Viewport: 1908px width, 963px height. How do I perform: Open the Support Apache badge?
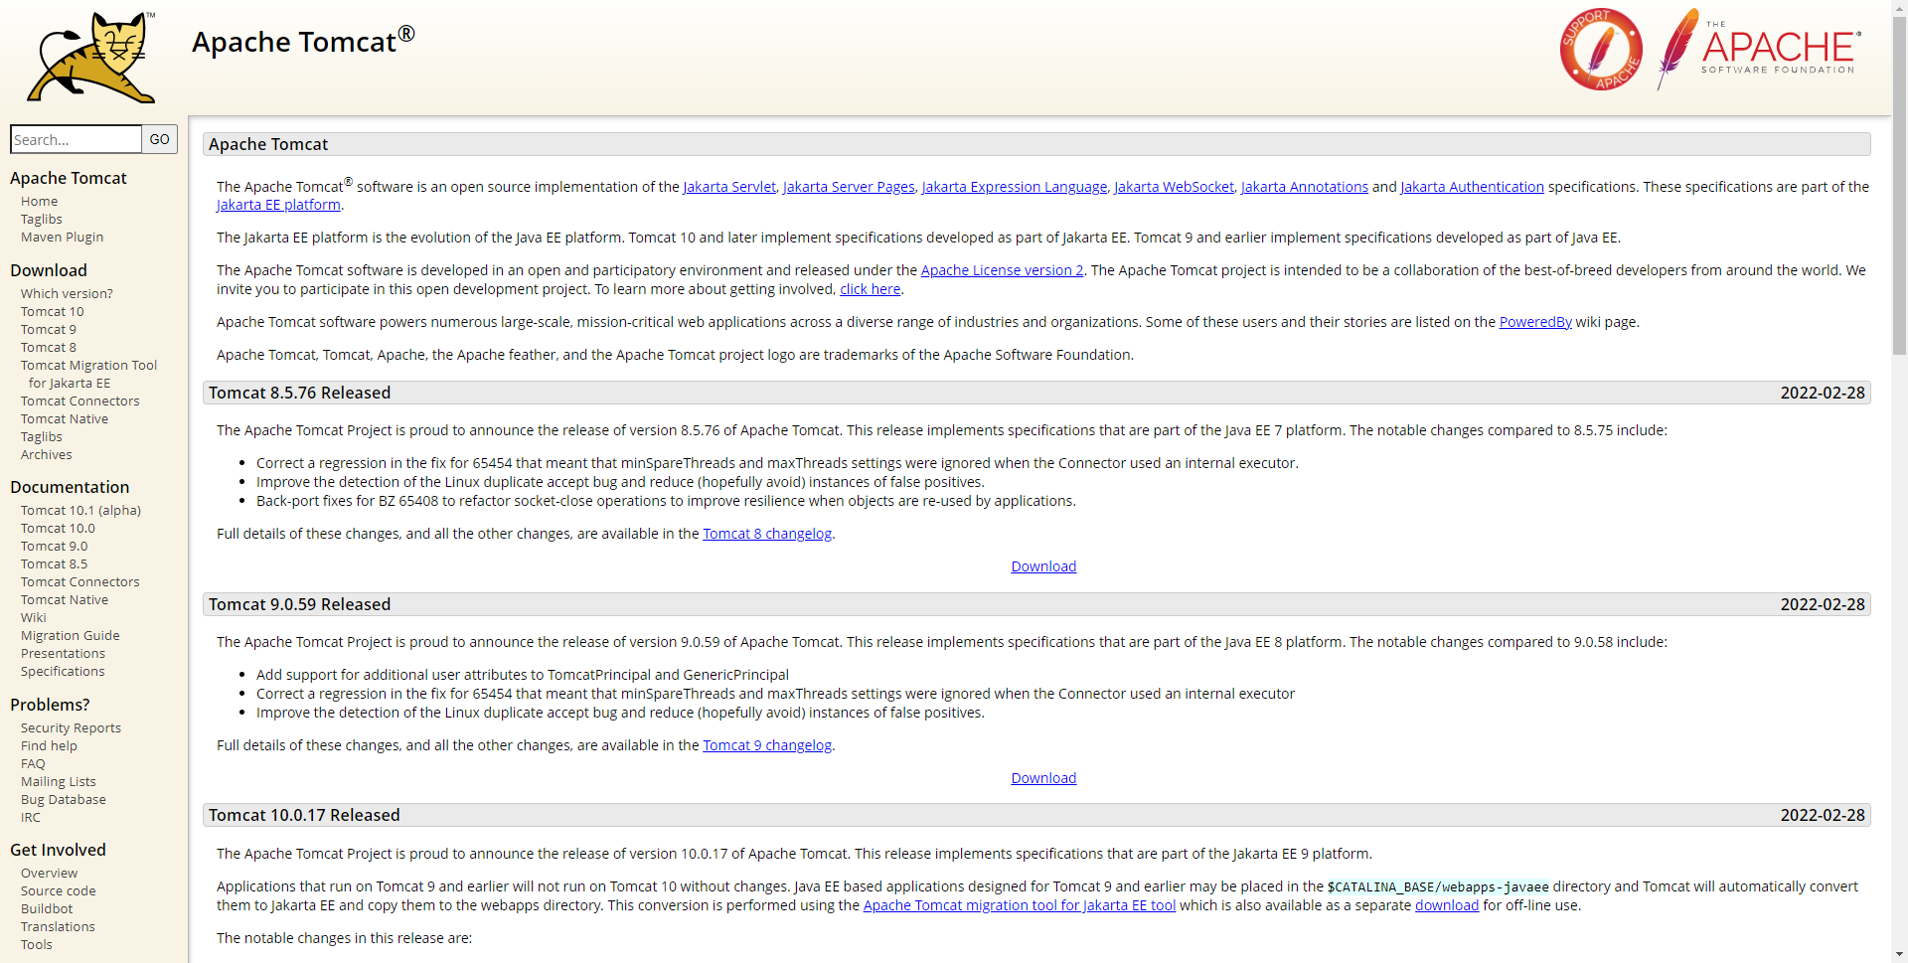pyautogui.click(x=1601, y=50)
